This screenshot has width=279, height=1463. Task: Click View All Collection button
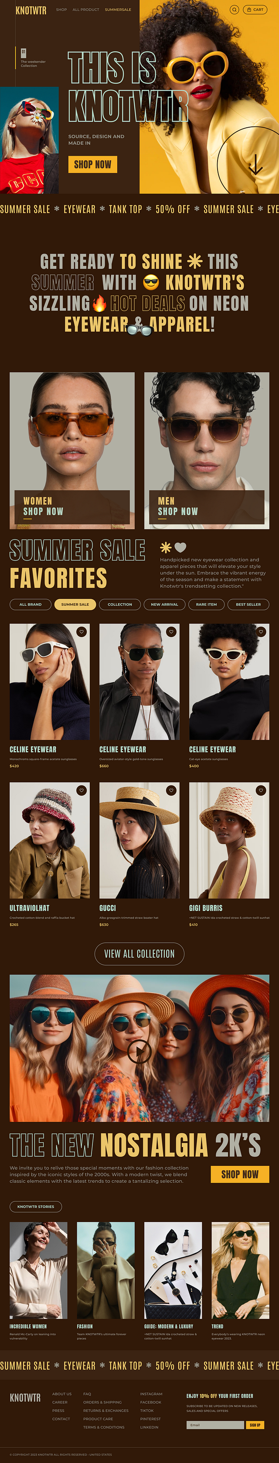[139, 954]
